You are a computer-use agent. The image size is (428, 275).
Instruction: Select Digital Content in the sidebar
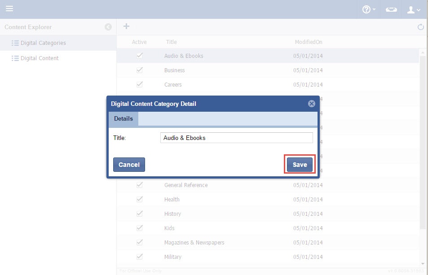(40, 58)
